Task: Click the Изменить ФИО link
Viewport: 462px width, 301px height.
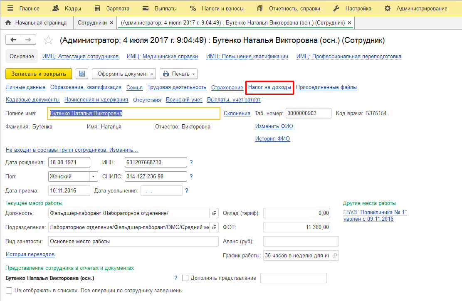Action: pyautogui.click(x=274, y=126)
